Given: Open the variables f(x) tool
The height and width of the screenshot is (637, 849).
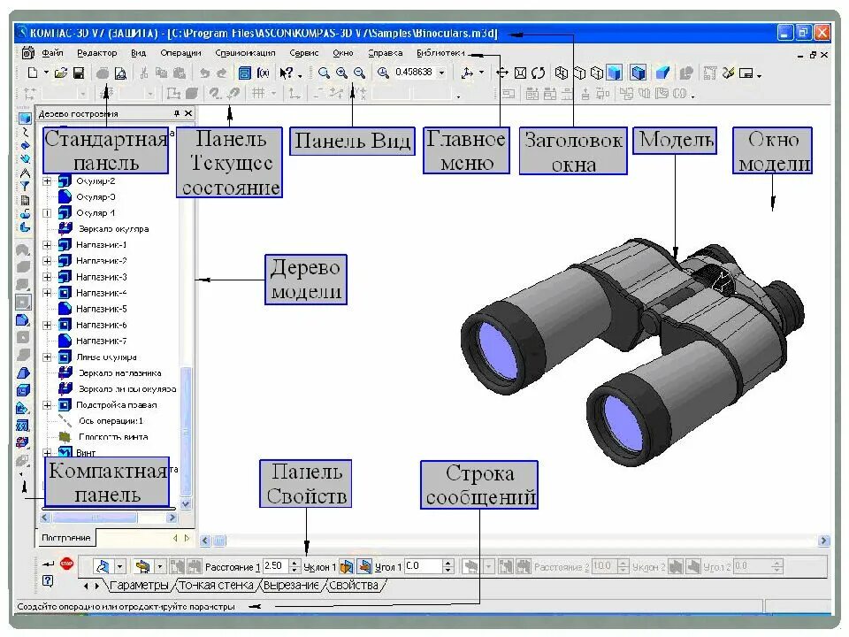Looking at the screenshot, I should pos(264,73).
